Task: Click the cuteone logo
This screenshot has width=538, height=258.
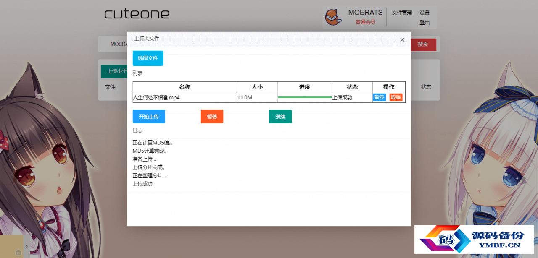Action: point(137,13)
